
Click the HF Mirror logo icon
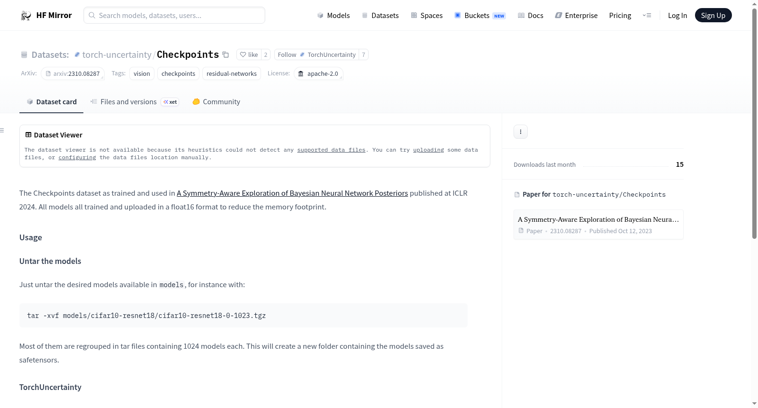point(26,16)
